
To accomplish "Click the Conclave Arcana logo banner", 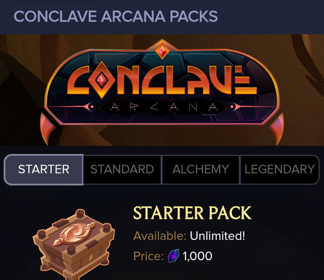I will click(162, 91).
